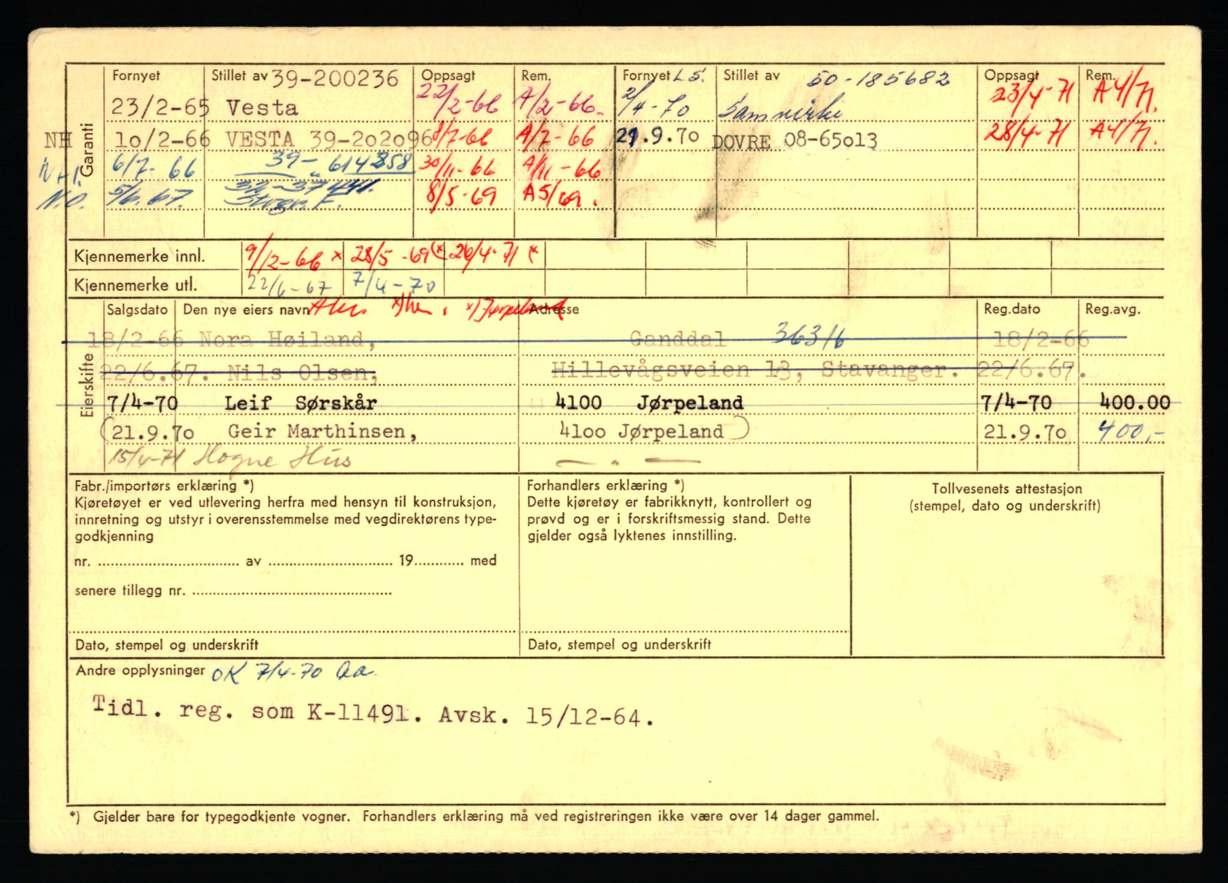The height and width of the screenshot is (883, 1228).
Task: Click the 'Den nye eiers navn' header
Action: pyautogui.click(x=246, y=310)
